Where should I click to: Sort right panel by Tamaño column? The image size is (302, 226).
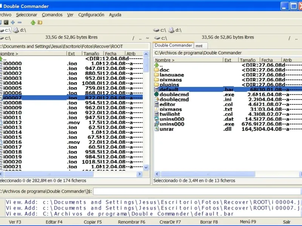tap(248, 60)
